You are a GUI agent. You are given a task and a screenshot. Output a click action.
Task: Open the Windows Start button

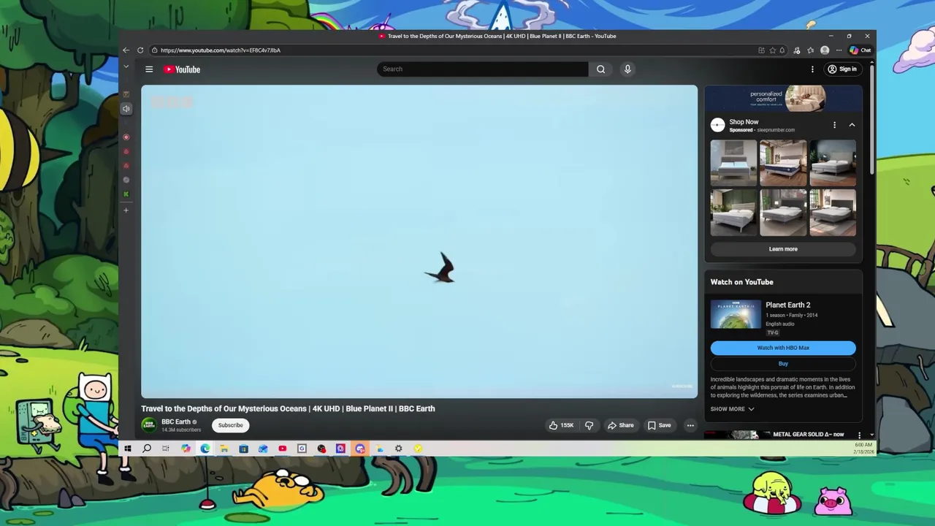(127, 449)
